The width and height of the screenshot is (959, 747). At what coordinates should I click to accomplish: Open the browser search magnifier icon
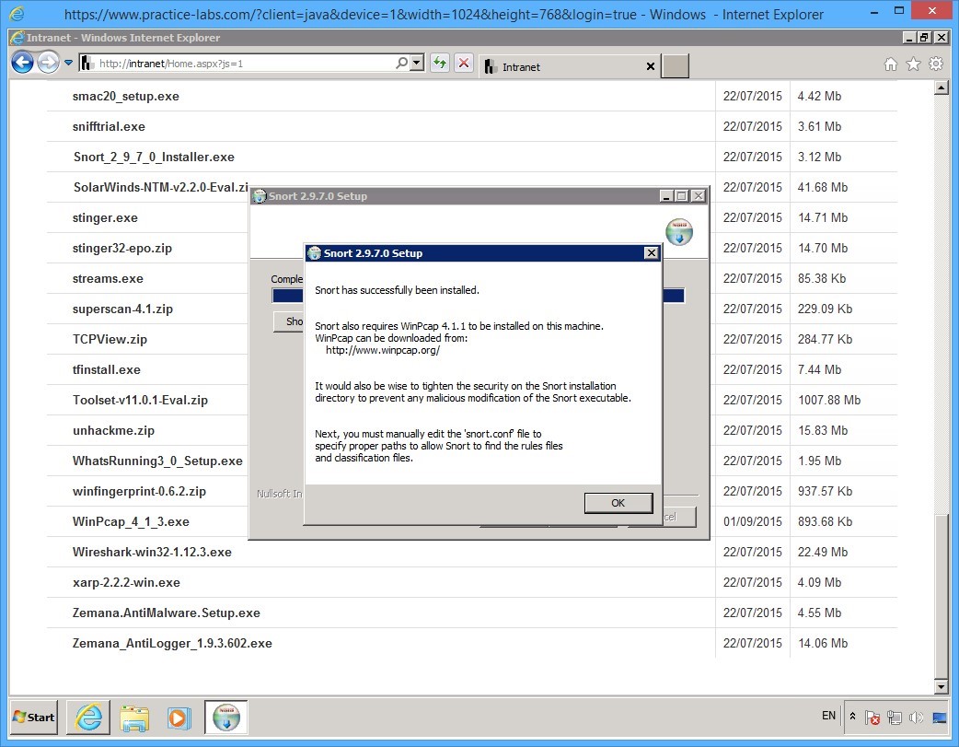coord(400,63)
